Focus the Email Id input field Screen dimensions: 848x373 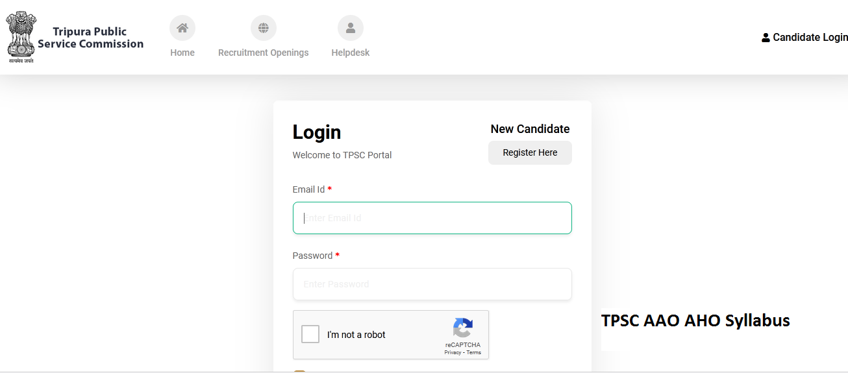pos(432,218)
